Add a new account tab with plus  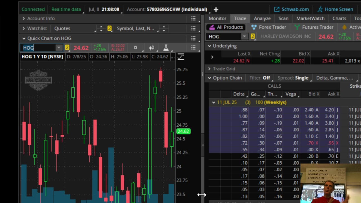[216, 9]
